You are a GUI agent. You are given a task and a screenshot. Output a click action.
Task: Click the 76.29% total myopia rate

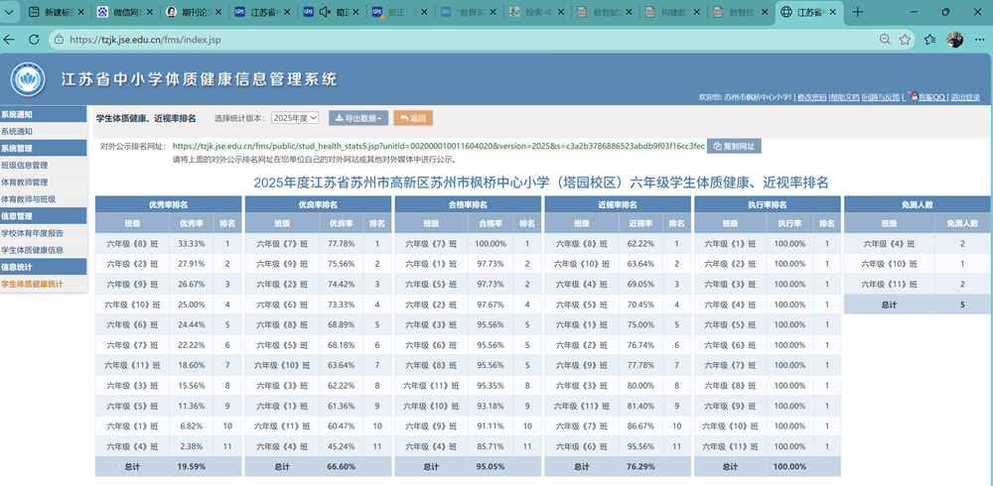click(x=640, y=466)
